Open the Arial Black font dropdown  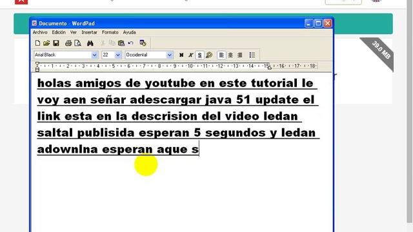coord(95,55)
